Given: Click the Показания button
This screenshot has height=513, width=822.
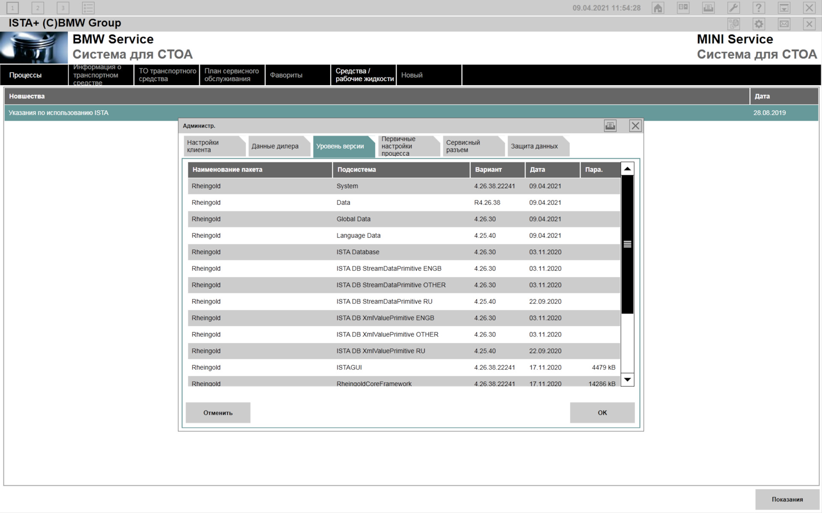Looking at the screenshot, I should (x=787, y=499).
